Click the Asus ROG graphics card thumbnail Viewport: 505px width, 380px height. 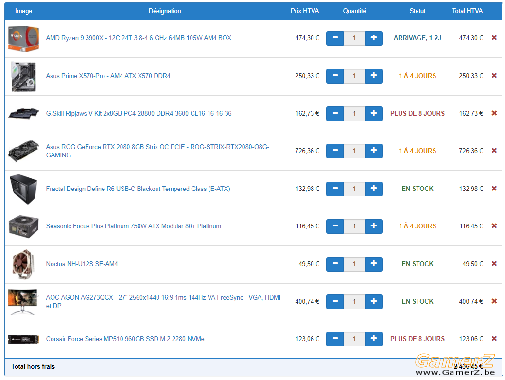click(x=23, y=151)
